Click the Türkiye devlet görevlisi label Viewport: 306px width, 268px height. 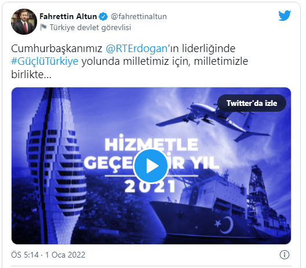pos(90,27)
